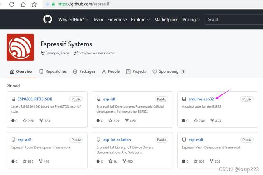The width and height of the screenshot is (263, 175).
Task: Switch to the Sponsoring tab
Action: pyautogui.click(x=169, y=71)
